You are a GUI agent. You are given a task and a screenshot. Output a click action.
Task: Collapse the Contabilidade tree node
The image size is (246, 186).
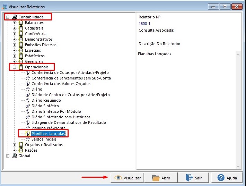click(x=8, y=17)
